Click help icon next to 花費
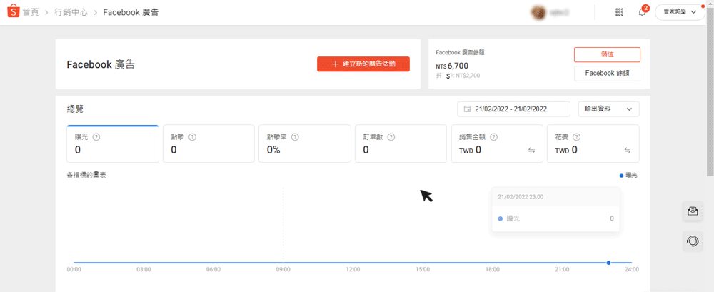This screenshot has width=714, height=292. 576,136
